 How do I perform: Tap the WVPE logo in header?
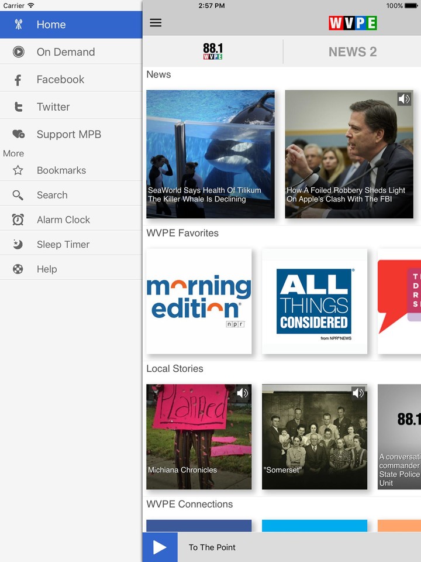(353, 23)
